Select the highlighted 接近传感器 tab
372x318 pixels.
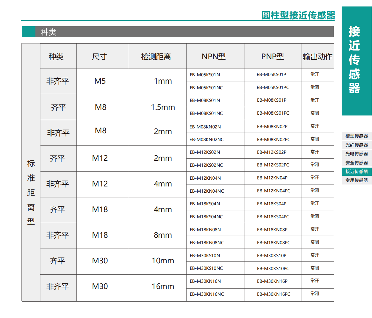coord(357,172)
